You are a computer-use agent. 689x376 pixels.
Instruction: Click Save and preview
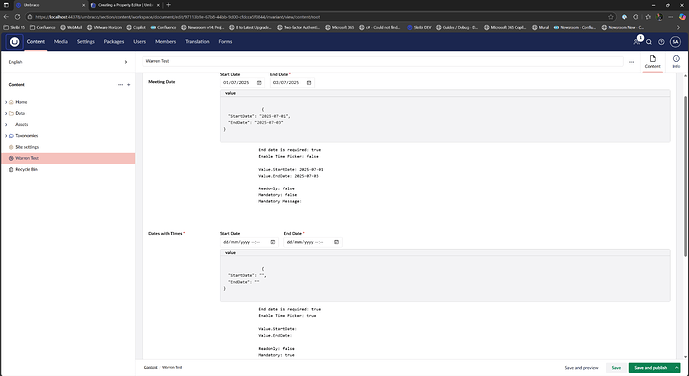(x=581, y=368)
